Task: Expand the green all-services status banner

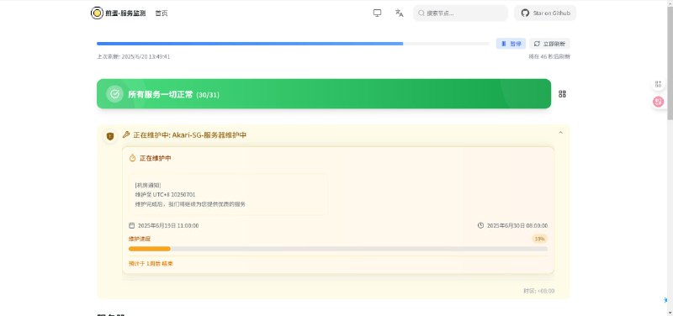Action: coord(324,94)
